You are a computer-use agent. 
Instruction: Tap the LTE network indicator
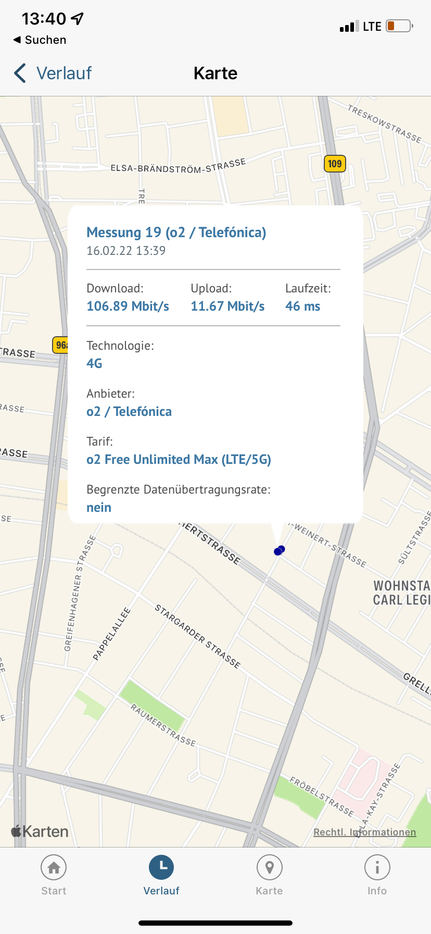[x=372, y=27]
